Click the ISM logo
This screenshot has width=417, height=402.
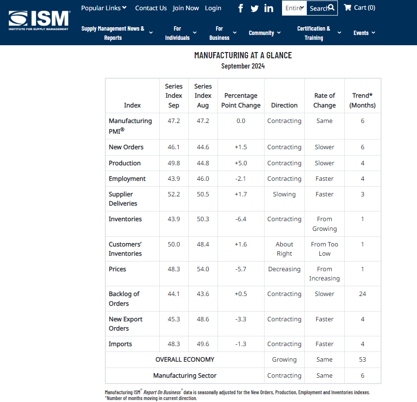point(39,20)
